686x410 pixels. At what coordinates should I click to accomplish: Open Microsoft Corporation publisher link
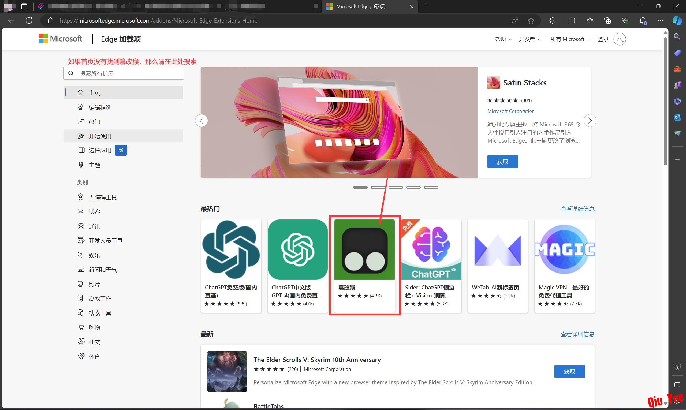511,111
